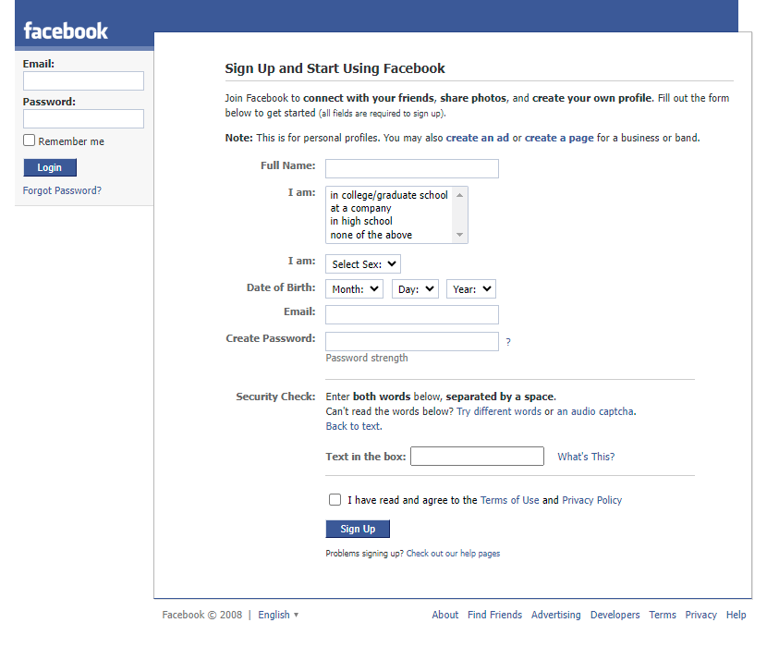Check the Terms of Use agreement box

click(335, 500)
